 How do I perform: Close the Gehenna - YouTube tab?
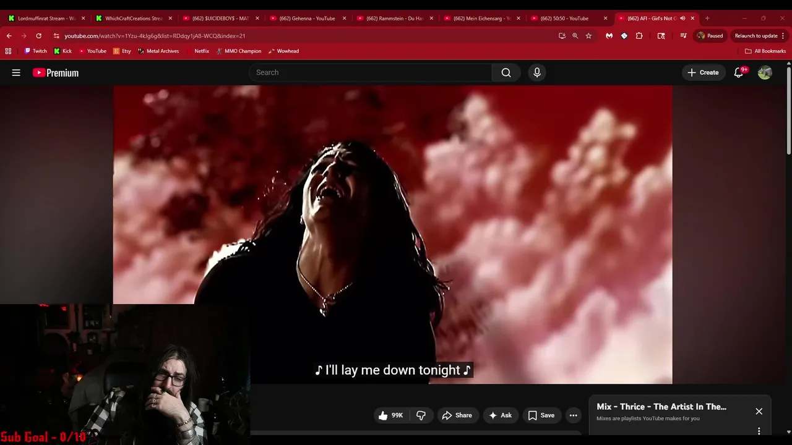pos(344,19)
